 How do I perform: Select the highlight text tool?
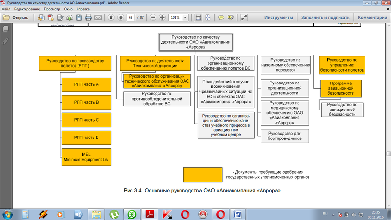pyautogui.click(x=231, y=18)
